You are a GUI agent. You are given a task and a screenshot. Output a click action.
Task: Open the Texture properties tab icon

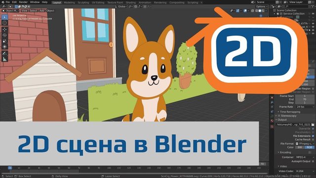(x=272, y=127)
